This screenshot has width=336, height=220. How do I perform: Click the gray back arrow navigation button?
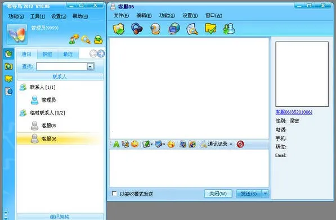93,53
